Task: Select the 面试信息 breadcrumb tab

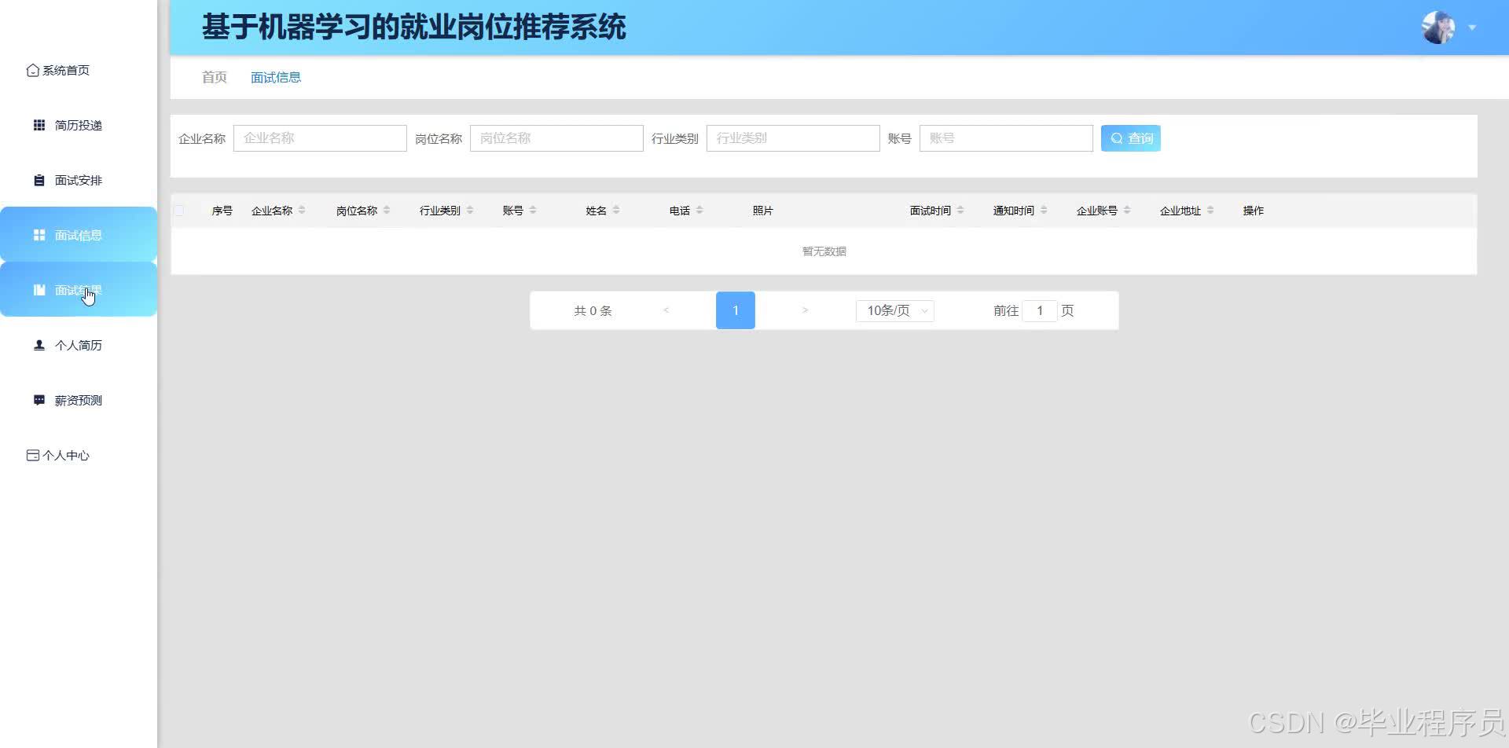Action: click(x=275, y=77)
